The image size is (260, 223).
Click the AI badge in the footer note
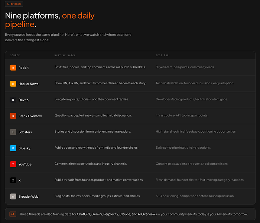(13, 214)
